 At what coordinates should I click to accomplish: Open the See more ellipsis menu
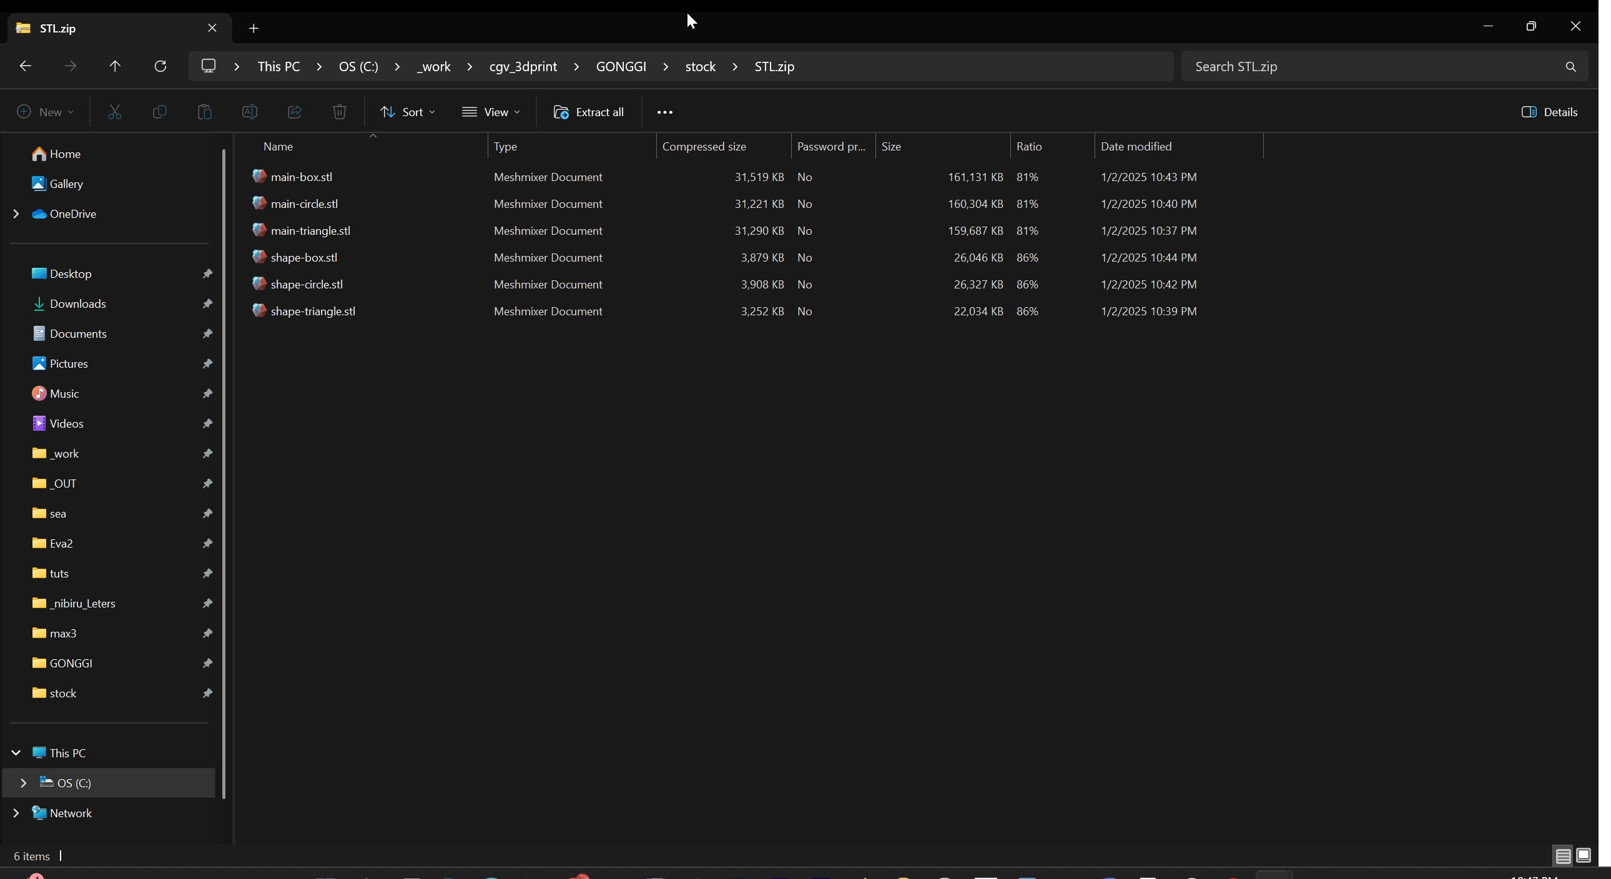click(x=665, y=112)
